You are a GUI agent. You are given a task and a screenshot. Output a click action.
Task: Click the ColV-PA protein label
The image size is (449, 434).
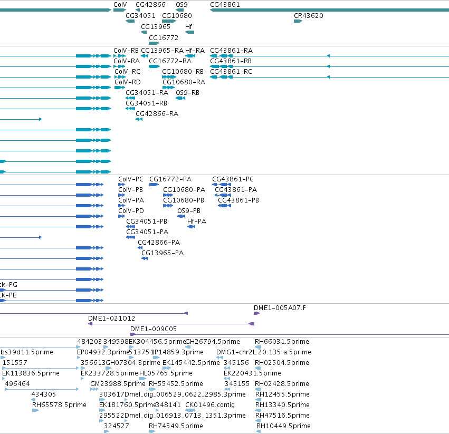pos(131,200)
